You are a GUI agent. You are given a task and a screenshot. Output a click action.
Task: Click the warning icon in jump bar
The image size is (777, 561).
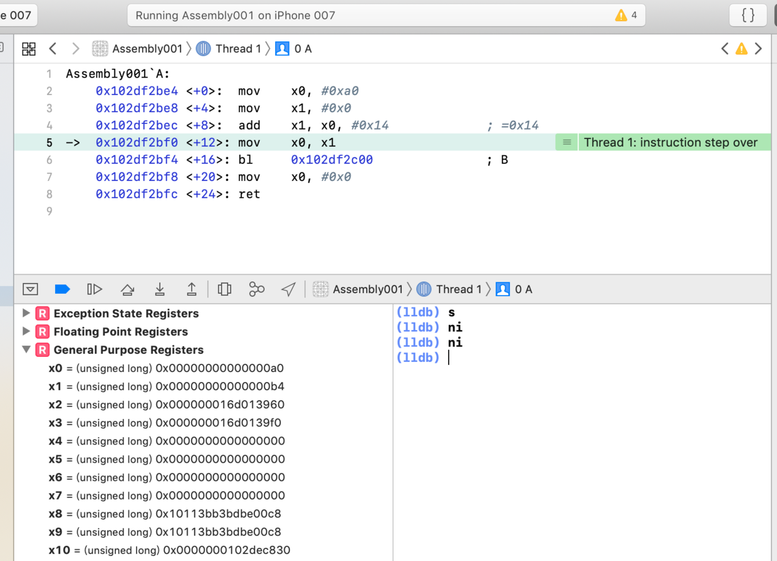[x=741, y=49]
